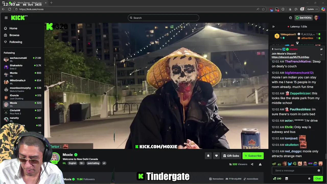Click the Get KICKs button
This screenshot has width=327, height=184.
(x=303, y=18)
